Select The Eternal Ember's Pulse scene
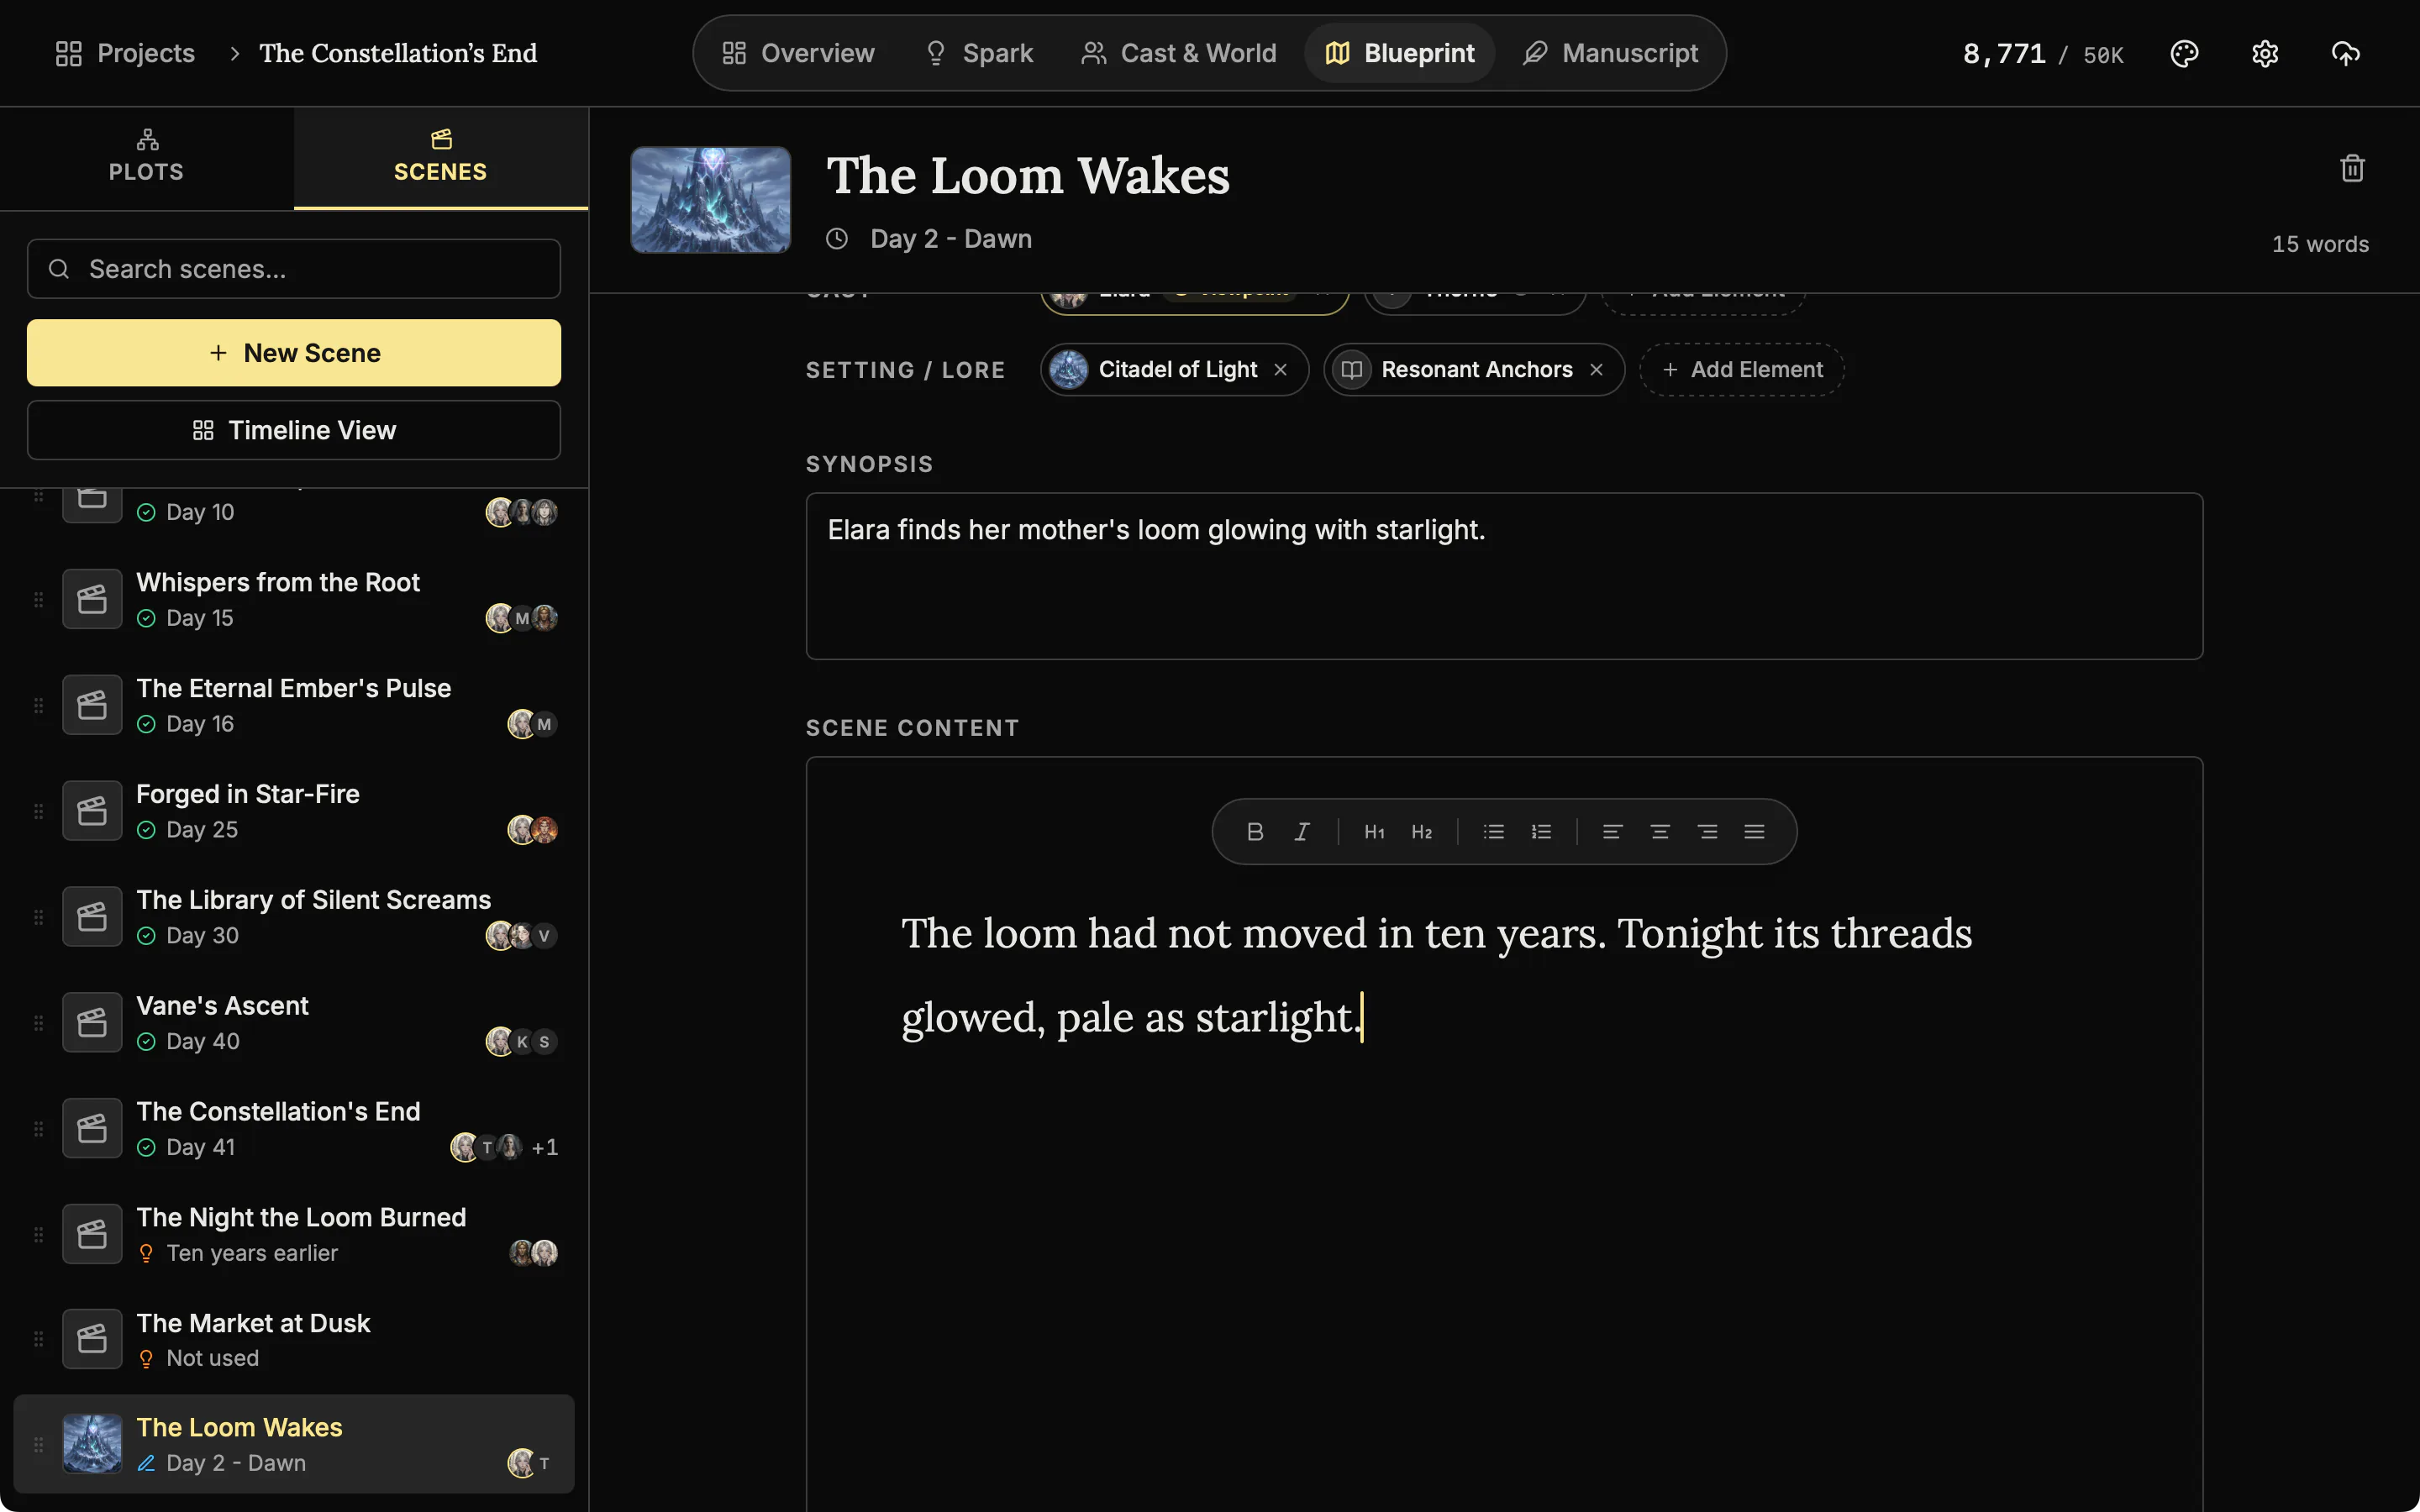 click(294, 705)
